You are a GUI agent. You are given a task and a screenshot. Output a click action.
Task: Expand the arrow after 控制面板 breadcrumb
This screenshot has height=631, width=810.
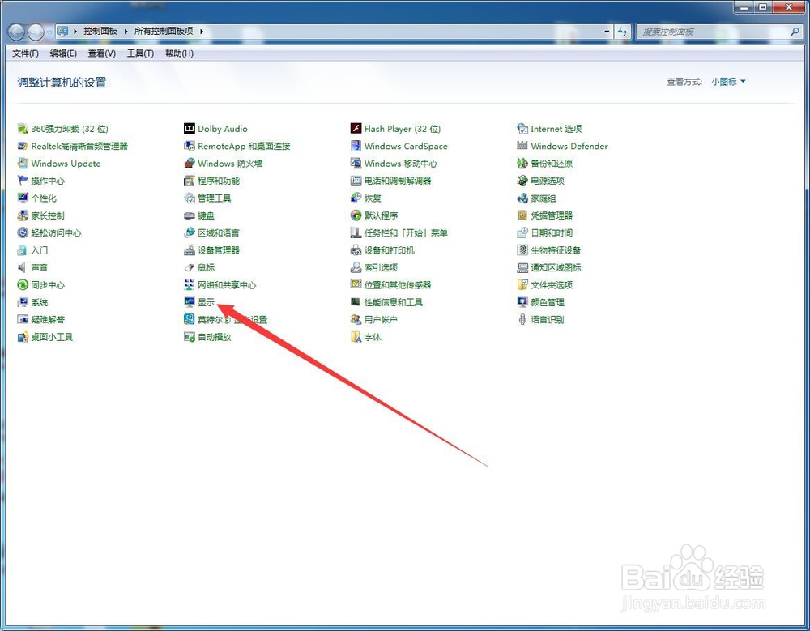click(x=126, y=32)
